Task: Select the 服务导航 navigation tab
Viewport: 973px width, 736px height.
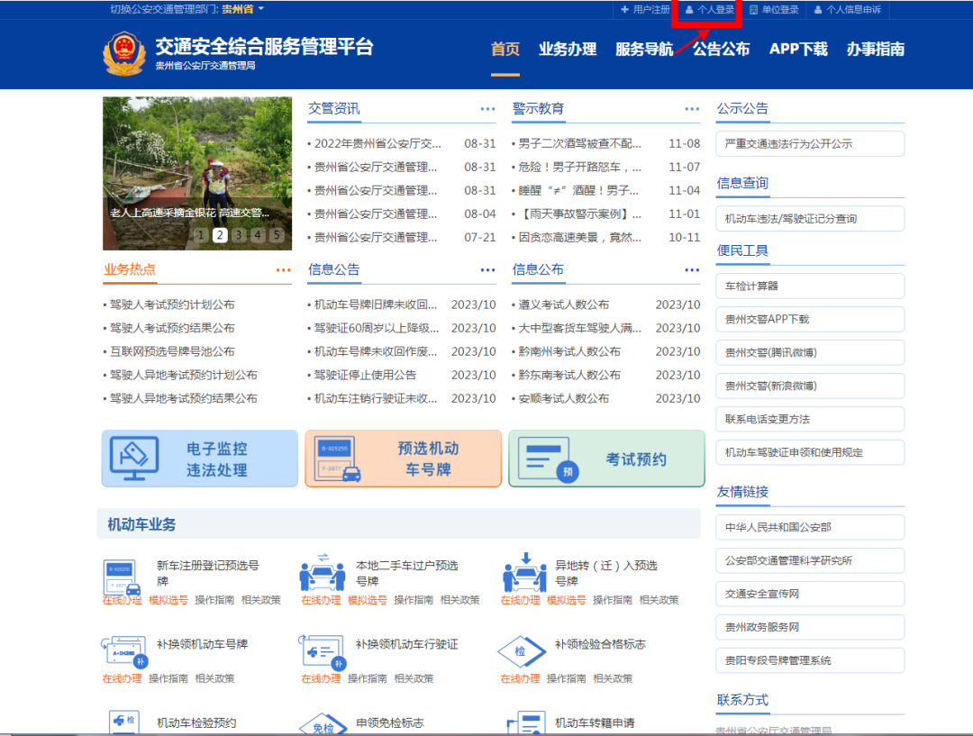Action: point(644,49)
